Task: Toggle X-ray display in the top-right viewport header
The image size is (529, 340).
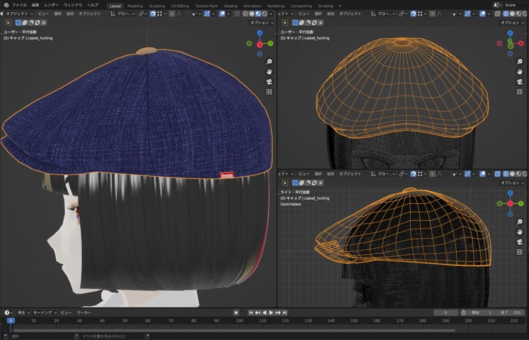Action: (x=497, y=14)
